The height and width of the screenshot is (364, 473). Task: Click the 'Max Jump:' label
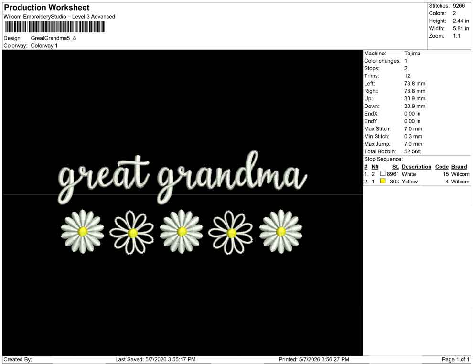(377, 144)
